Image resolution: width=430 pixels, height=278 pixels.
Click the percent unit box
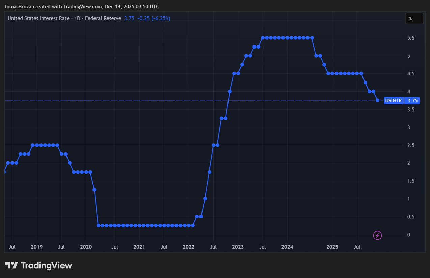click(414, 19)
